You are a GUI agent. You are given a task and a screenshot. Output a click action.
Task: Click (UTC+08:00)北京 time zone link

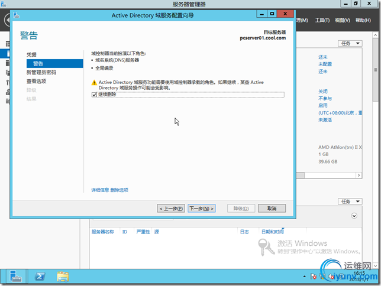click(340, 113)
